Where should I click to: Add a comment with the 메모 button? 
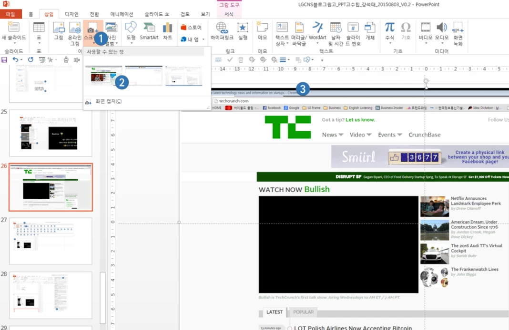coord(262,31)
